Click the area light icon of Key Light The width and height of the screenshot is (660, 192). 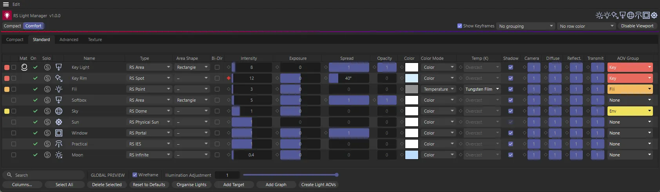tap(59, 67)
